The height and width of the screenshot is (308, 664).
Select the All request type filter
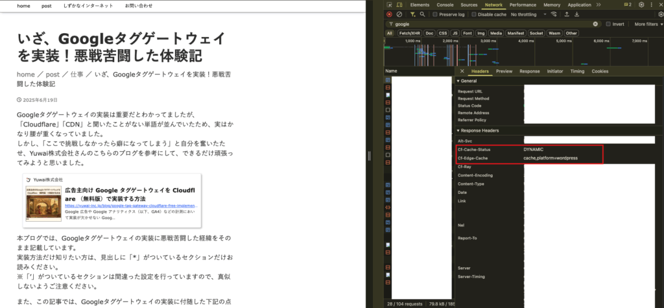[389, 33]
